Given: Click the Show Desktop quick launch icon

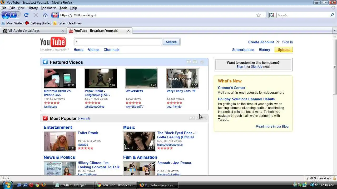Looking at the screenshot, I should coord(19,185).
